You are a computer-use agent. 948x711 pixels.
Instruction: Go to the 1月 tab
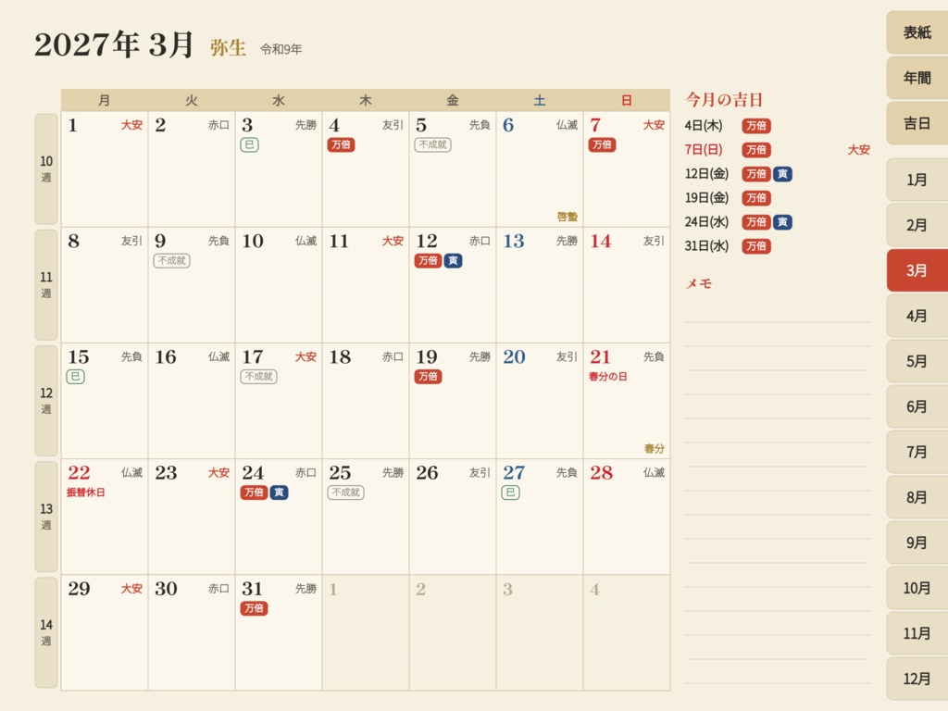(x=917, y=180)
